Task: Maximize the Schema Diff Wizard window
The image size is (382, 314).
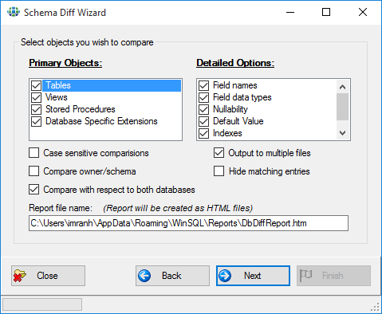Action: point(326,12)
